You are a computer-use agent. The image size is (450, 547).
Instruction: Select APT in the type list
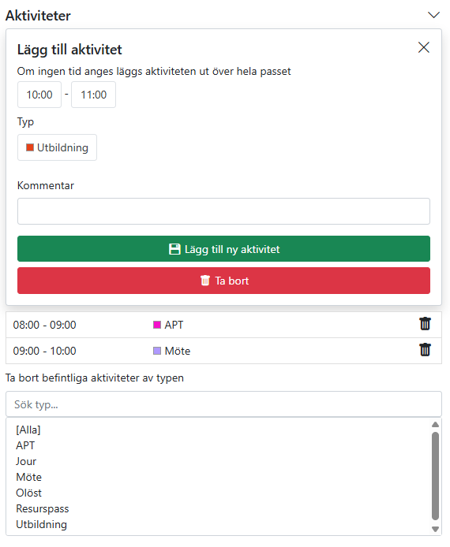click(25, 445)
